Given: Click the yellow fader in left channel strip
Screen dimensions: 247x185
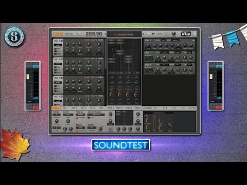Looking at the screenshot, I should 28,77.
